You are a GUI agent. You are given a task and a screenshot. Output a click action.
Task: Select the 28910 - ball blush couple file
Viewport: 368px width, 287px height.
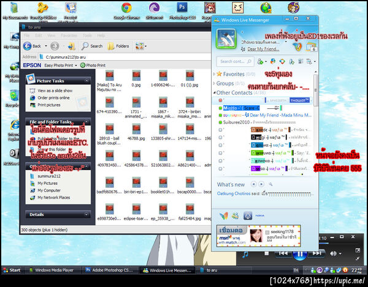(109, 135)
